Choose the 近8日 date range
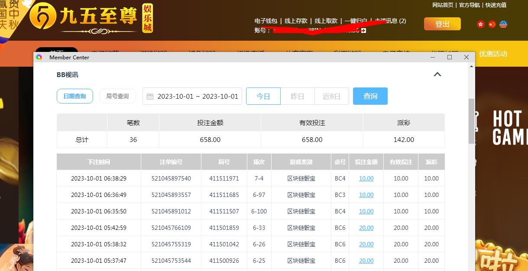Screen dimensions: 528x271 (332, 96)
